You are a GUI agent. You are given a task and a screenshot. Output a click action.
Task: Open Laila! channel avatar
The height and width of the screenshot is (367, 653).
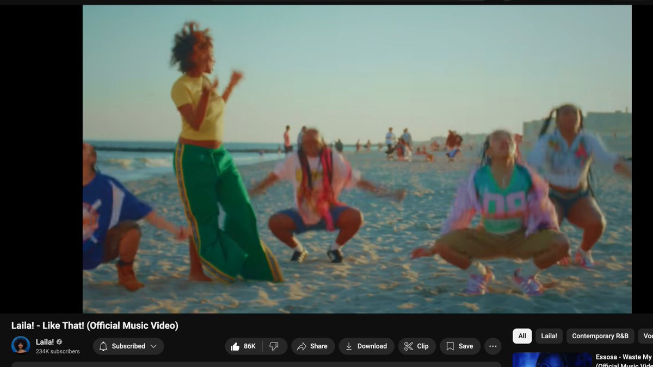[x=21, y=346]
